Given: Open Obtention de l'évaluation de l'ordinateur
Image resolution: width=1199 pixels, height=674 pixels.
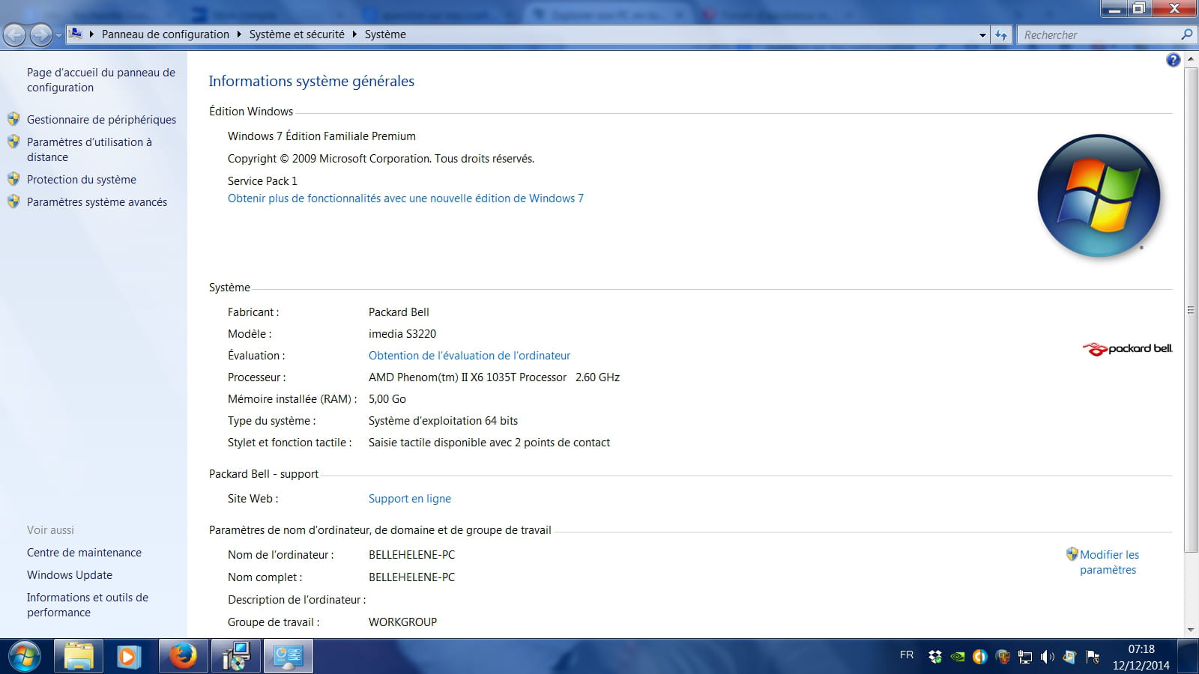Looking at the screenshot, I should click(469, 356).
